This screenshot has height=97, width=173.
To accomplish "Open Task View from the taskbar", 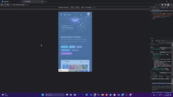I will click(x=67, y=95).
